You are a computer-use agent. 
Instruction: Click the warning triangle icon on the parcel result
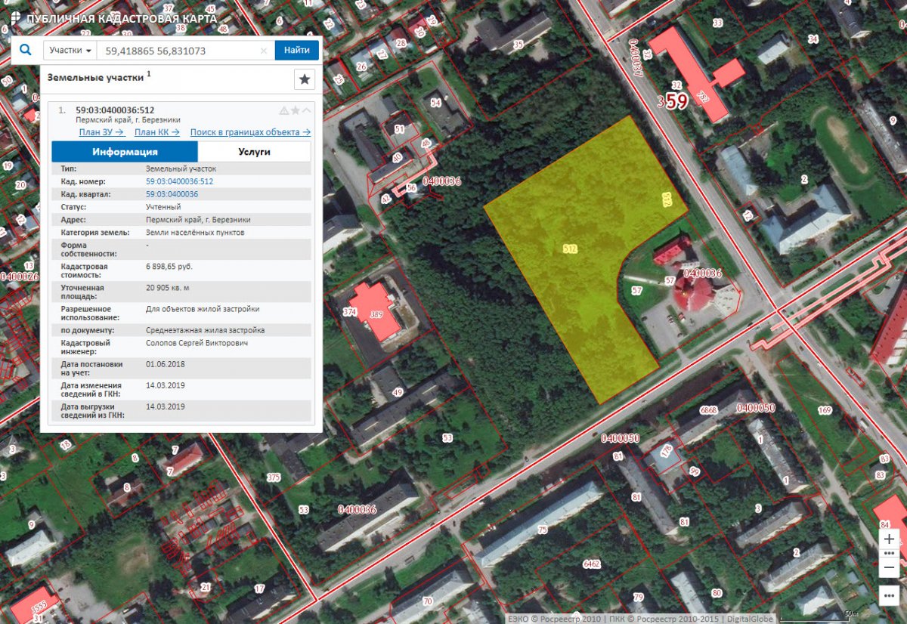pyautogui.click(x=284, y=110)
